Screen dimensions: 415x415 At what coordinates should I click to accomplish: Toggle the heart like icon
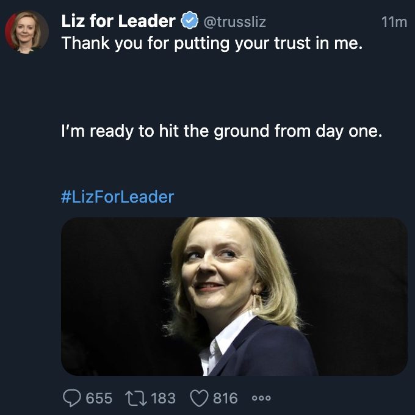click(200, 399)
